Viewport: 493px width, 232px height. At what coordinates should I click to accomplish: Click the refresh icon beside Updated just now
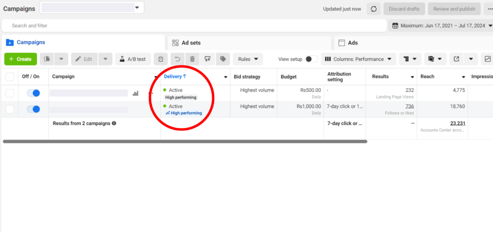(374, 9)
